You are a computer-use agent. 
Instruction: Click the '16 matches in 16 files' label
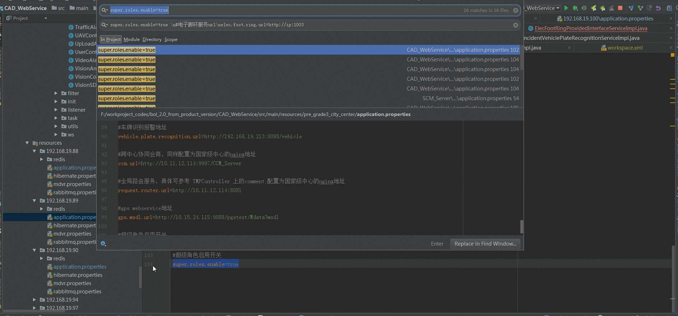point(486,10)
